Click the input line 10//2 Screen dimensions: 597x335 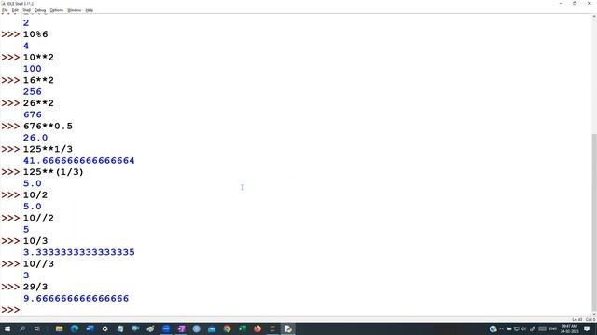(38, 218)
